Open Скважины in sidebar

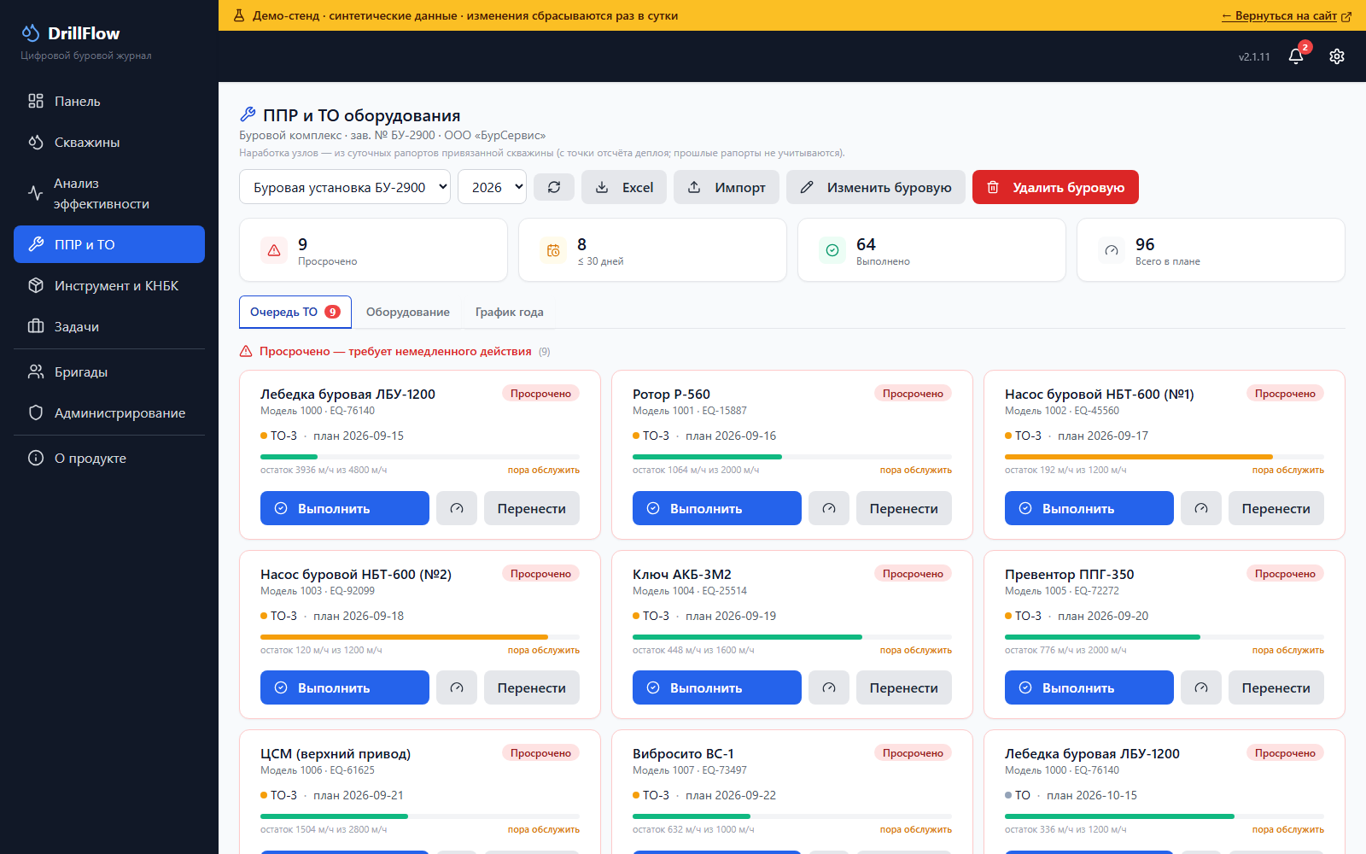pos(109,142)
